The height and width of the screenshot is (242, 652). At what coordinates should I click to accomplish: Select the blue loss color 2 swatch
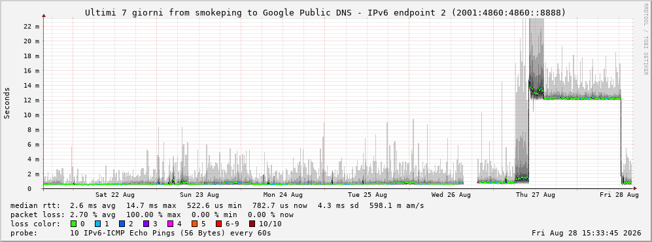[x=122, y=224]
